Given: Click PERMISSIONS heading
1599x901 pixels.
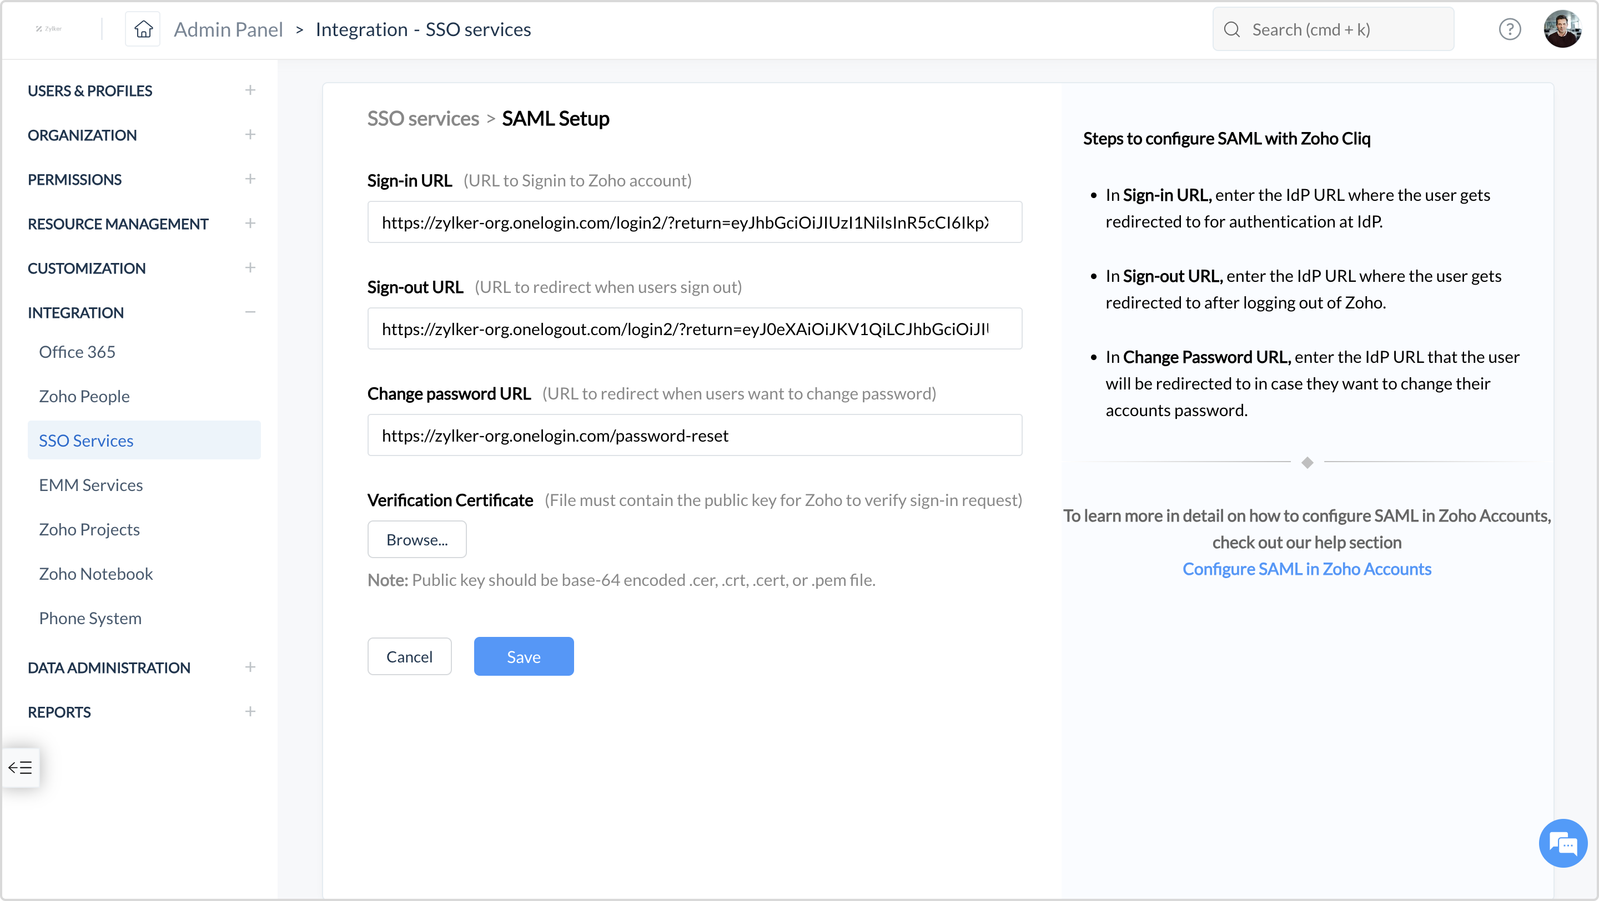Looking at the screenshot, I should tap(74, 179).
